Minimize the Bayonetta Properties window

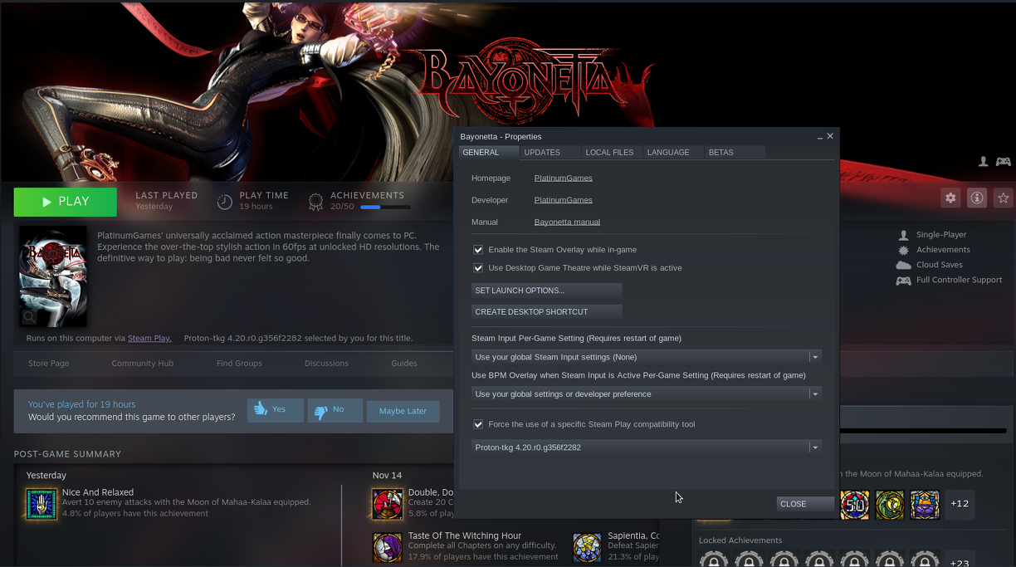(x=819, y=136)
